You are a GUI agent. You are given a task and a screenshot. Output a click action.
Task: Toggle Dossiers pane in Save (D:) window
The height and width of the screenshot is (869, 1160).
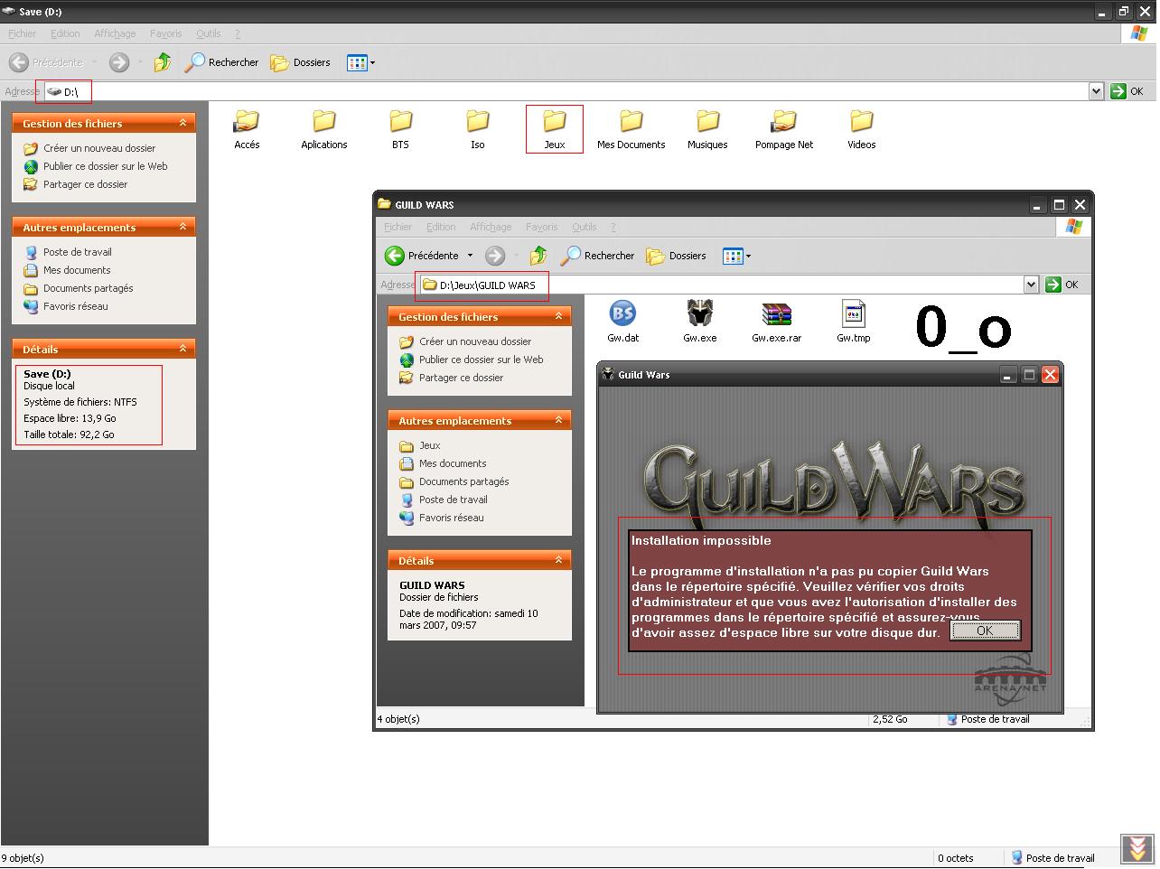click(x=300, y=62)
